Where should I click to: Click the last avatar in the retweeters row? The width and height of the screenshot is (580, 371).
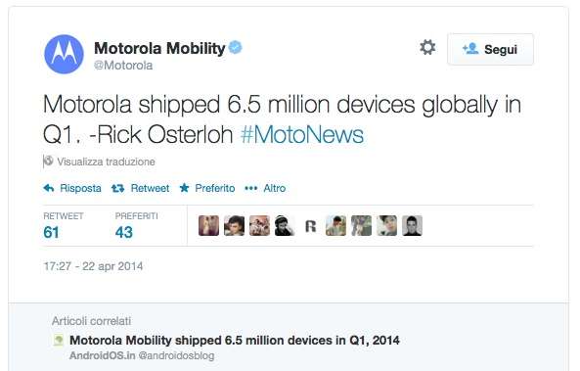click(x=412, y=225)
